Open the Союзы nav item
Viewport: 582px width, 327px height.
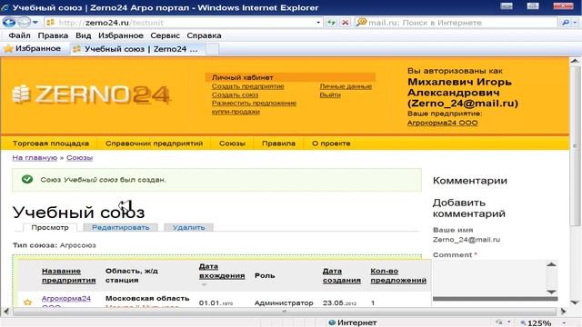click(232, 144)
